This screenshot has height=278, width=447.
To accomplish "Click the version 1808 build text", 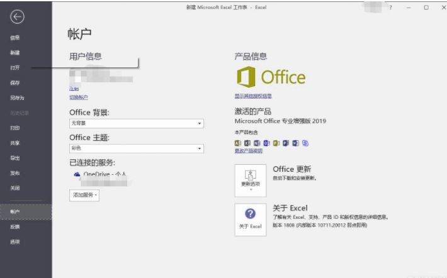I will [x=320, y=225].
